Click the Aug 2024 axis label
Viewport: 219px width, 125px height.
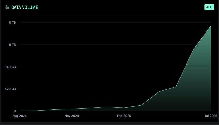point(20,116)
